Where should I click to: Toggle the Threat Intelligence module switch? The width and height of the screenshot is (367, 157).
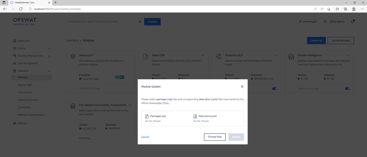[347, 88]
